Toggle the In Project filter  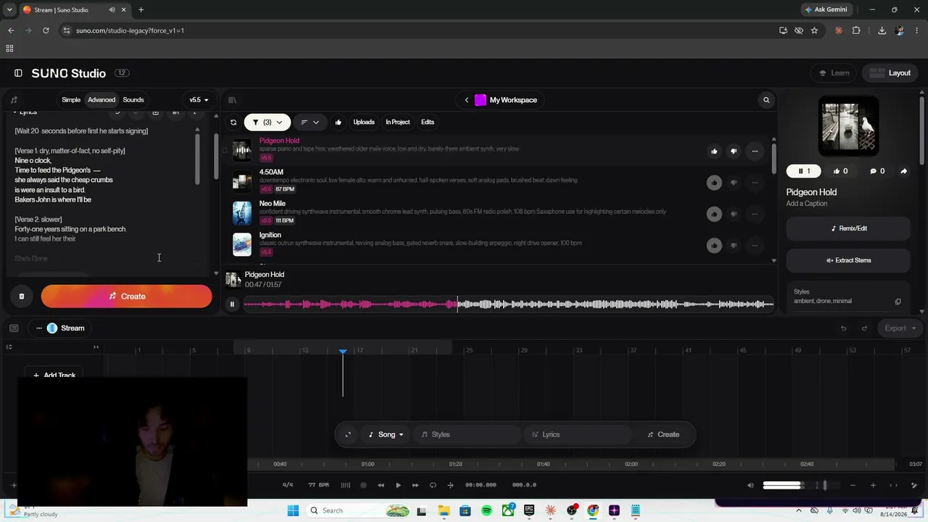coord(397,123)
